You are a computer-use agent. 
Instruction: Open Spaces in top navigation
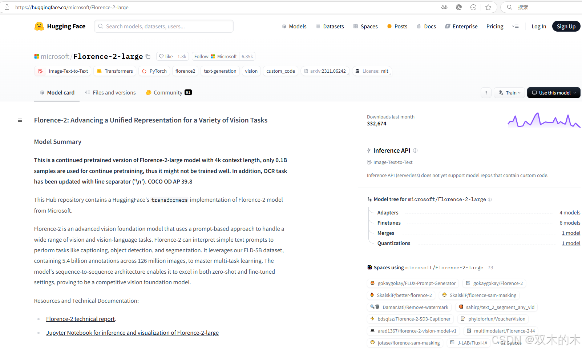point(365,26)
